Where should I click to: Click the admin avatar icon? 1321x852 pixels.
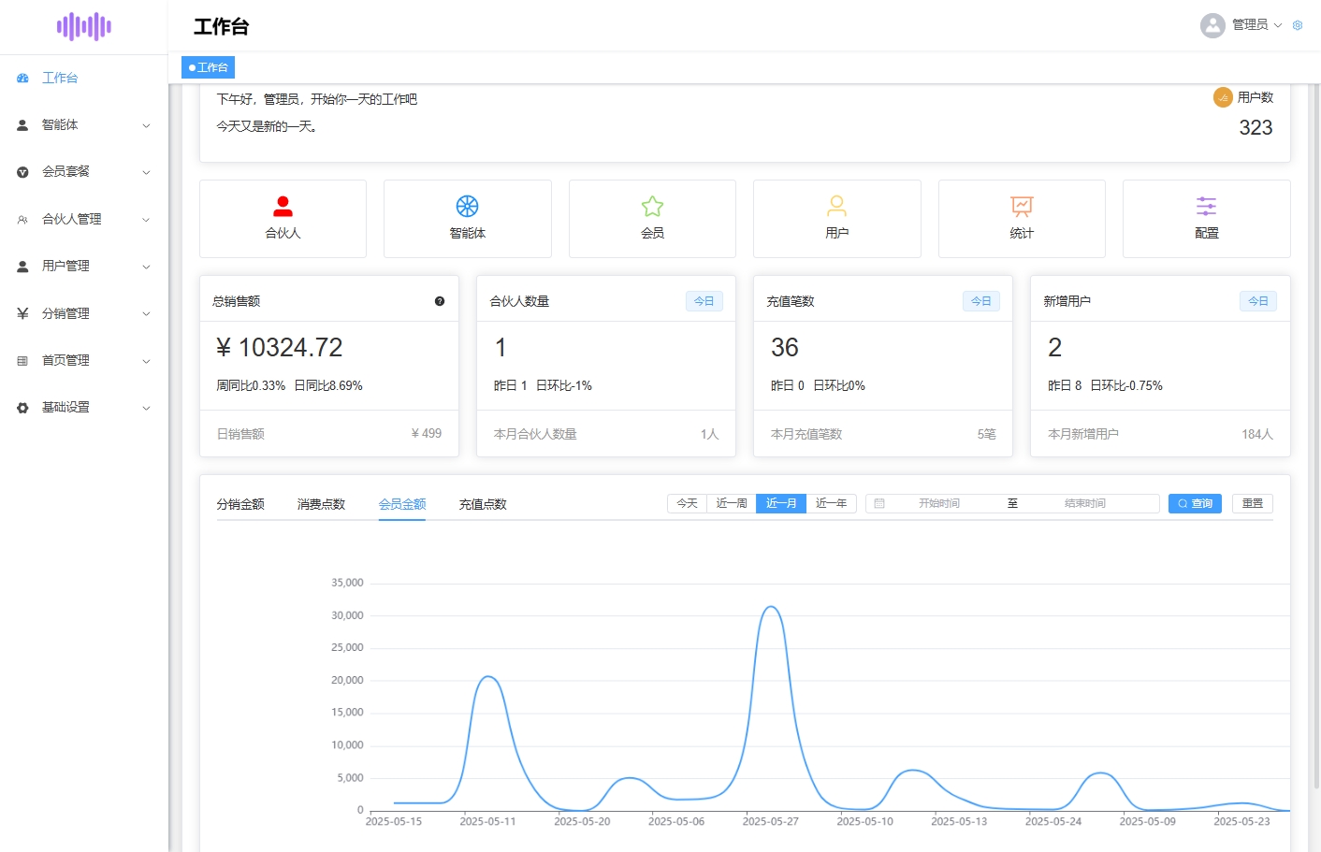(x=1212, y=25)
